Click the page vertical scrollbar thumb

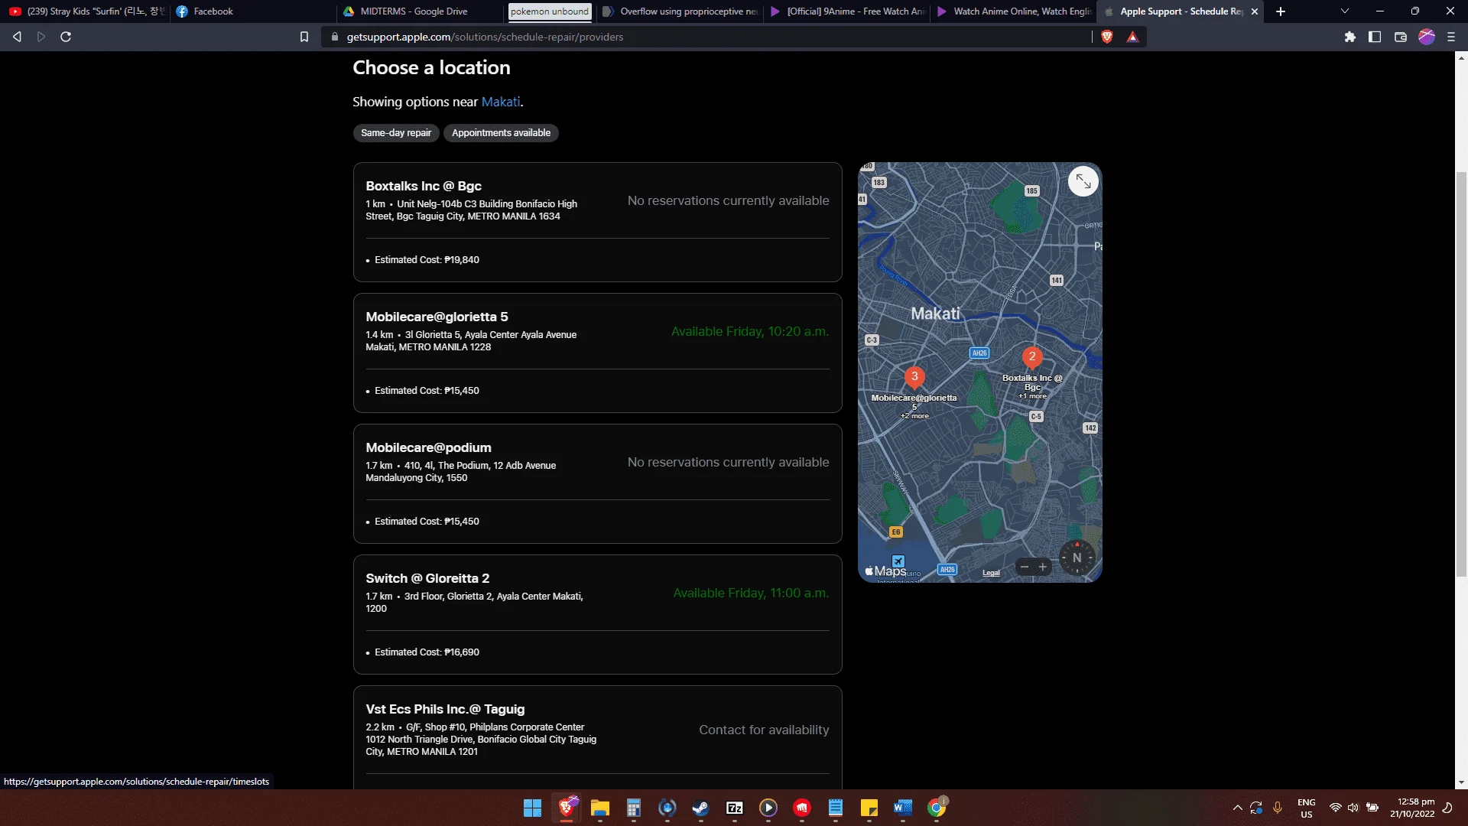[1461, 375]
